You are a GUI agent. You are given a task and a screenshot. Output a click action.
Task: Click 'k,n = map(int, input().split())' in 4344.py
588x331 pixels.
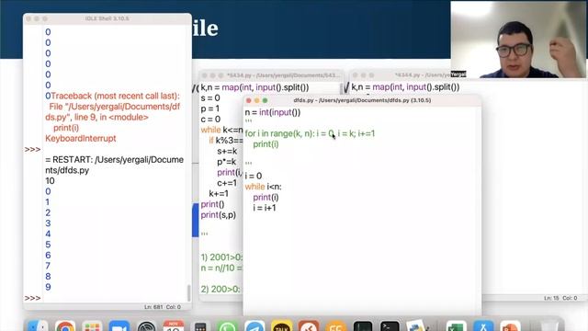(x=405, y=87)
